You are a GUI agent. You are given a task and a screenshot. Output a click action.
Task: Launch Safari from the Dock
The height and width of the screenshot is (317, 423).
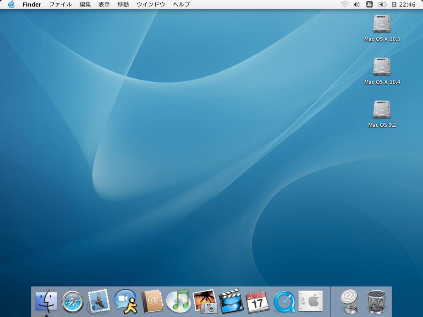point(72,301)
